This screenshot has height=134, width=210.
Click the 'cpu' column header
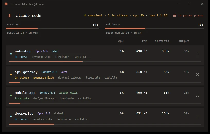(x=121, y=41)
